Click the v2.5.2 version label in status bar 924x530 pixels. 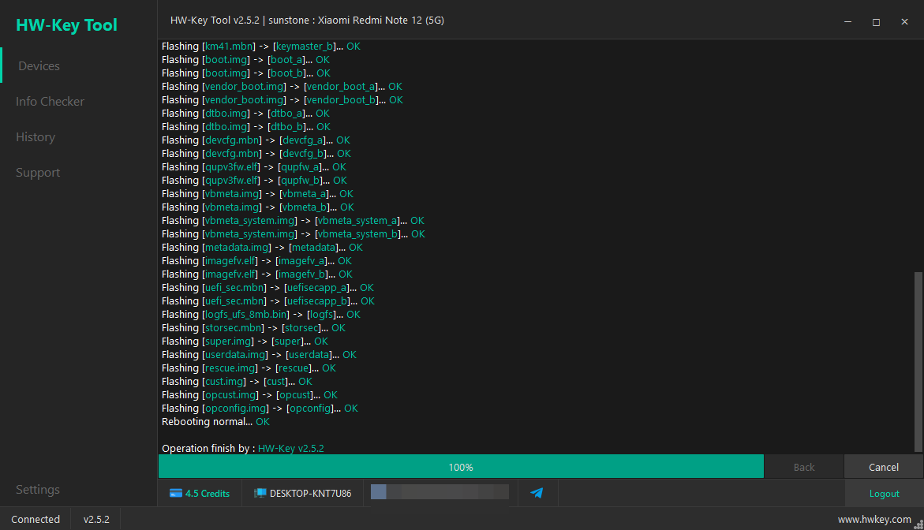[x=96, y=520]
